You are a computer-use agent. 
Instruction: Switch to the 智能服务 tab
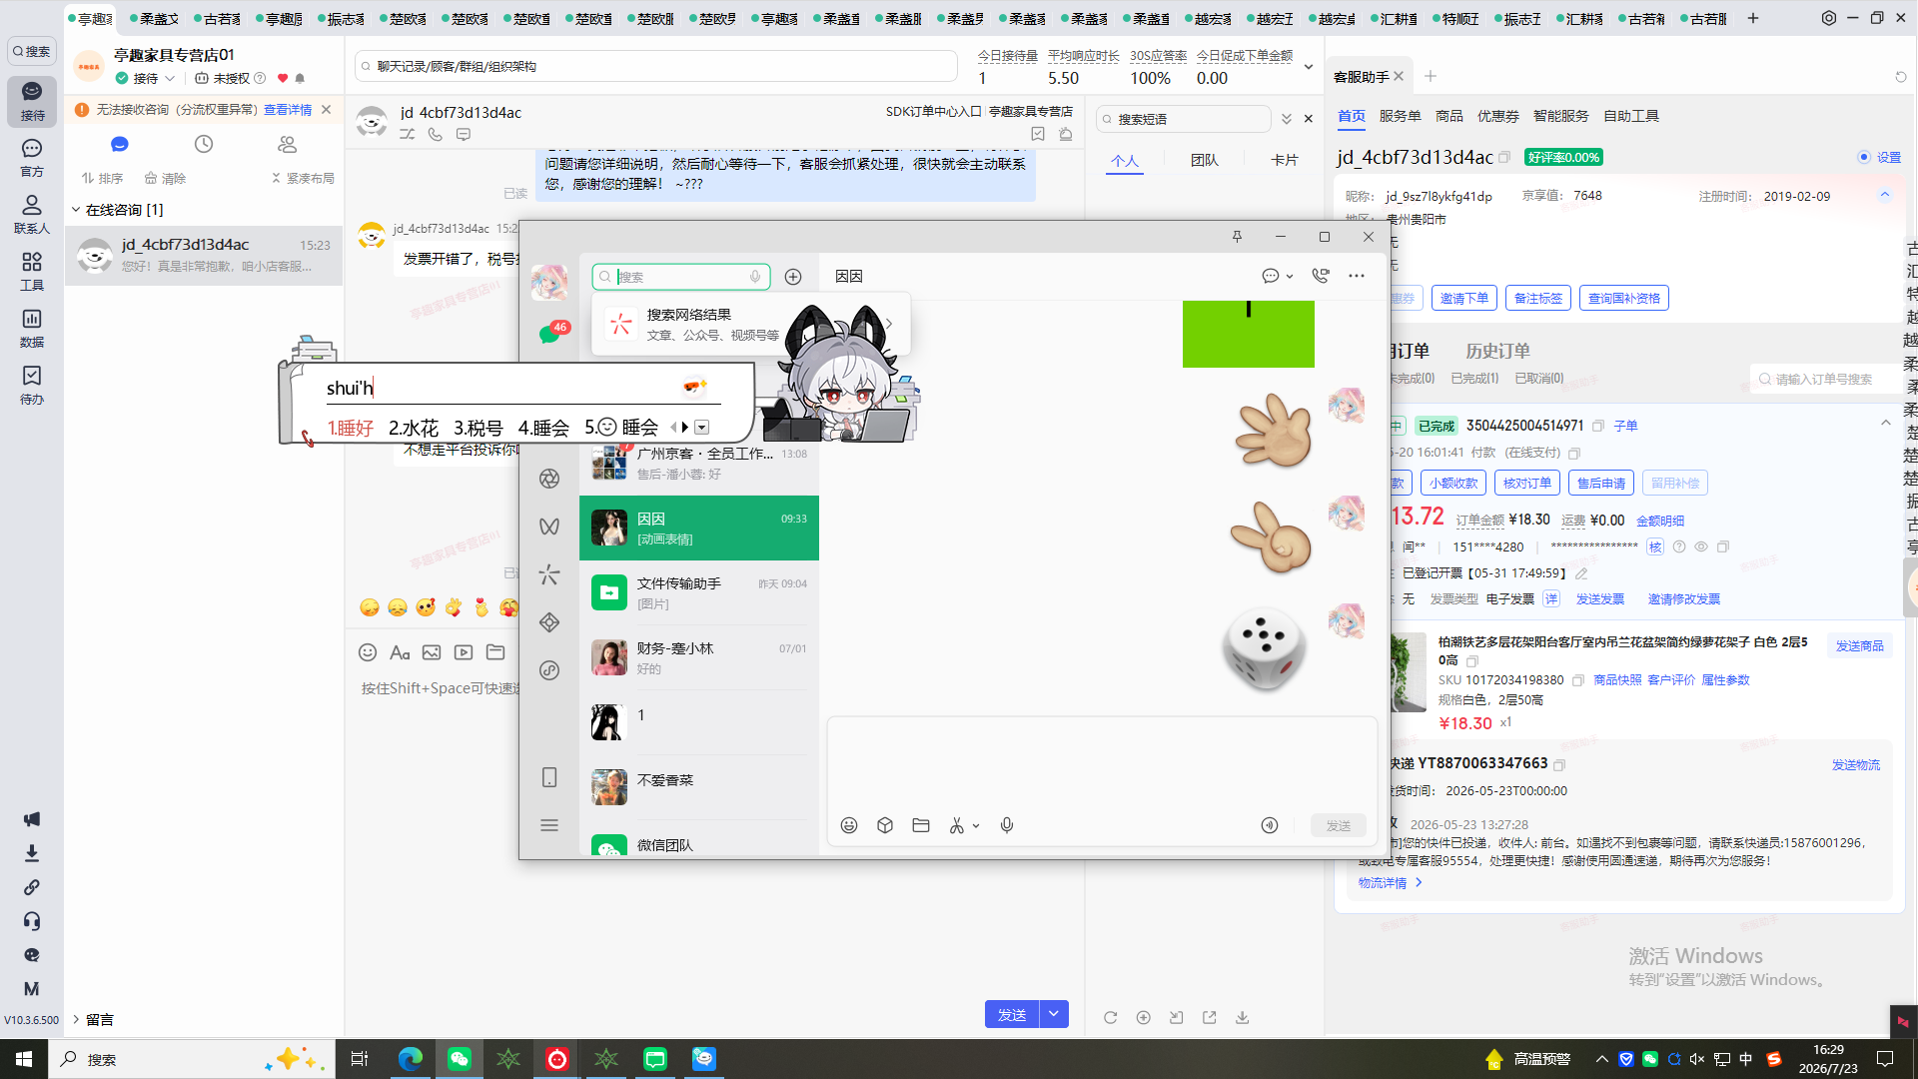pos(1561,116)
